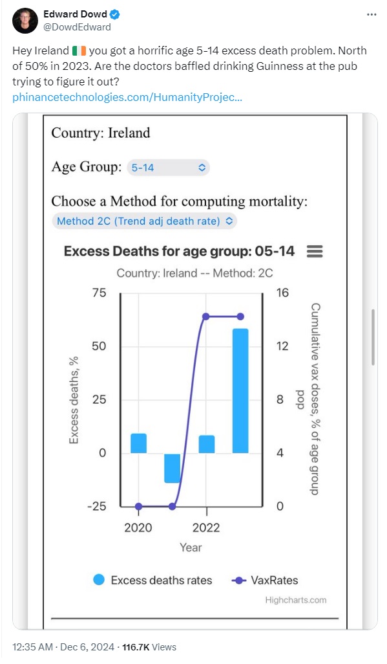This screenshot has width=387, height=664.
Task: Open the Age Group 5-14 dropdown
Action: point(168,168)
